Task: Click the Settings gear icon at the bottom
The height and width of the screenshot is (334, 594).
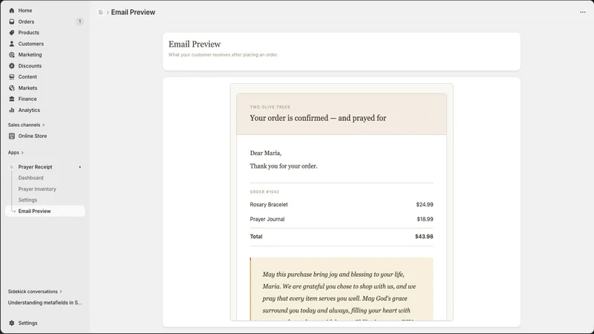Action: (12, 323)
